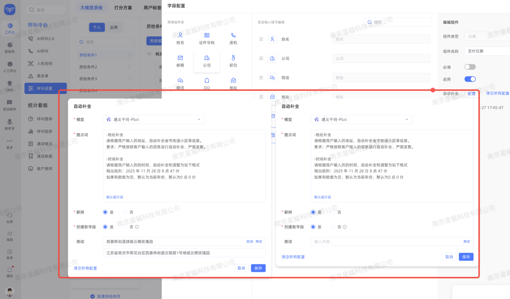Open 呼叫设置 in the navigation menu
Image resolution: width=510 pixels, height=299 pixels.
tap(45, 88)
